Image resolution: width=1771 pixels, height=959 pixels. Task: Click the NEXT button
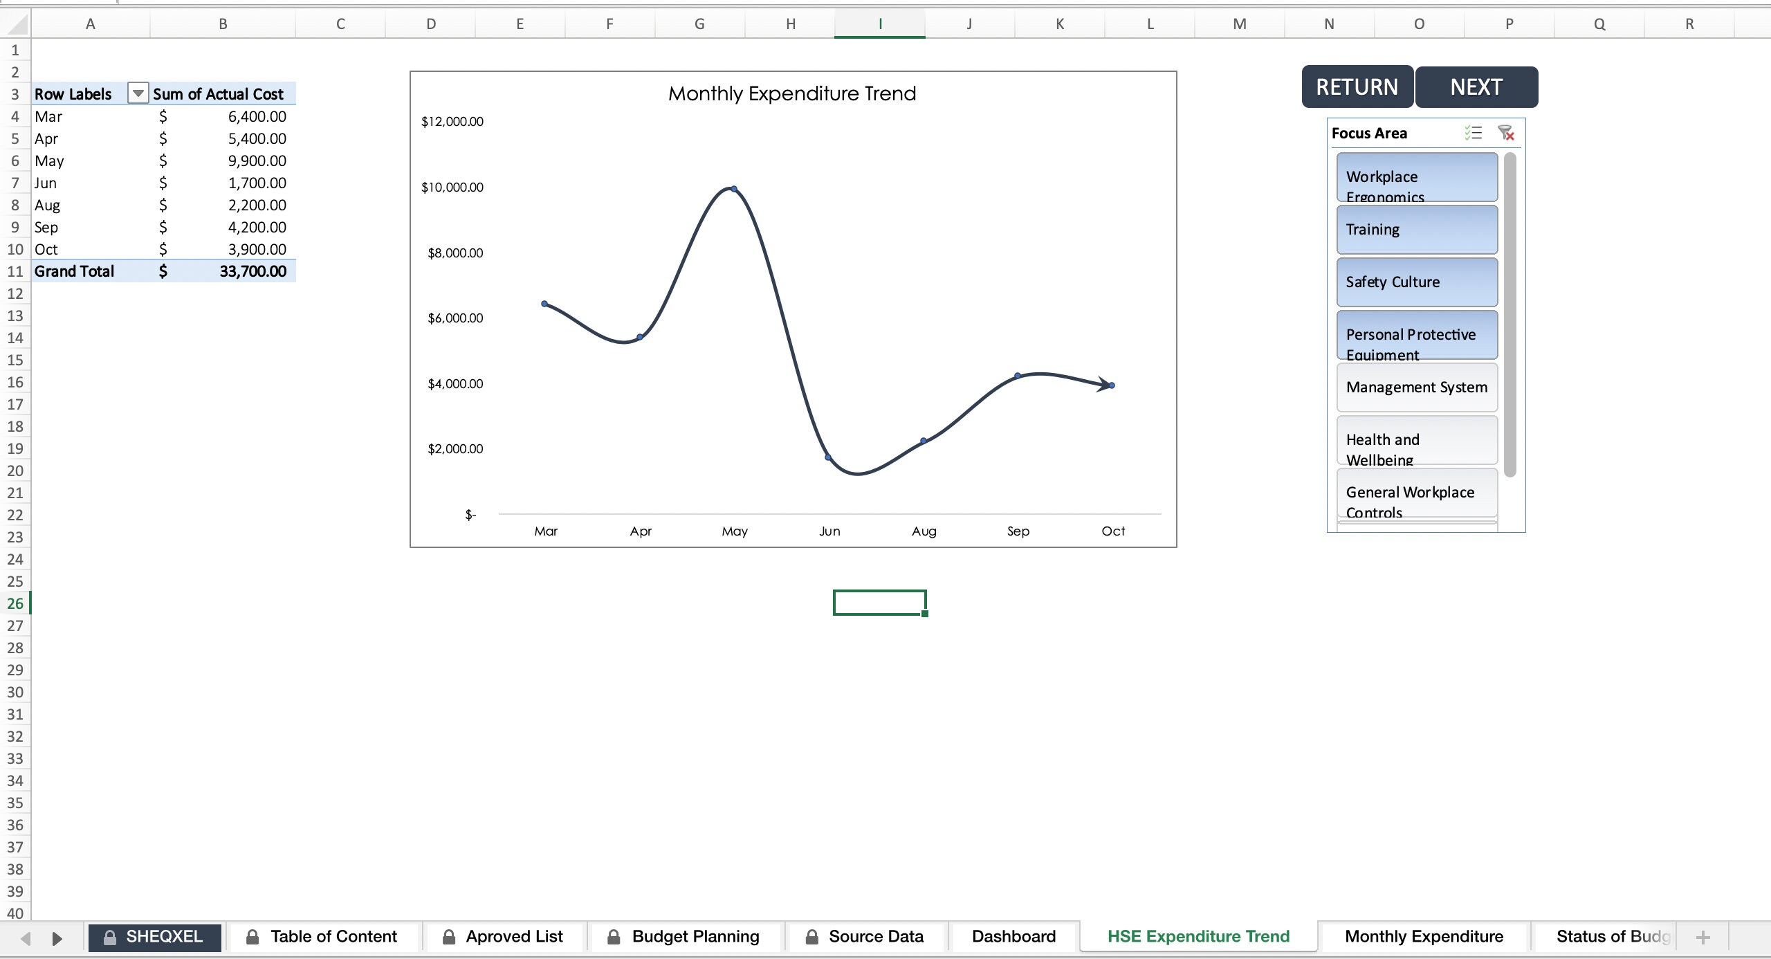point(1476,86)
